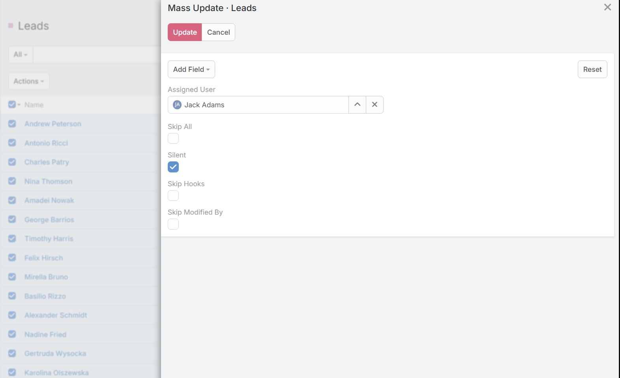
Task: Reset the mass update fields
Action: click(x=592, y=69)
